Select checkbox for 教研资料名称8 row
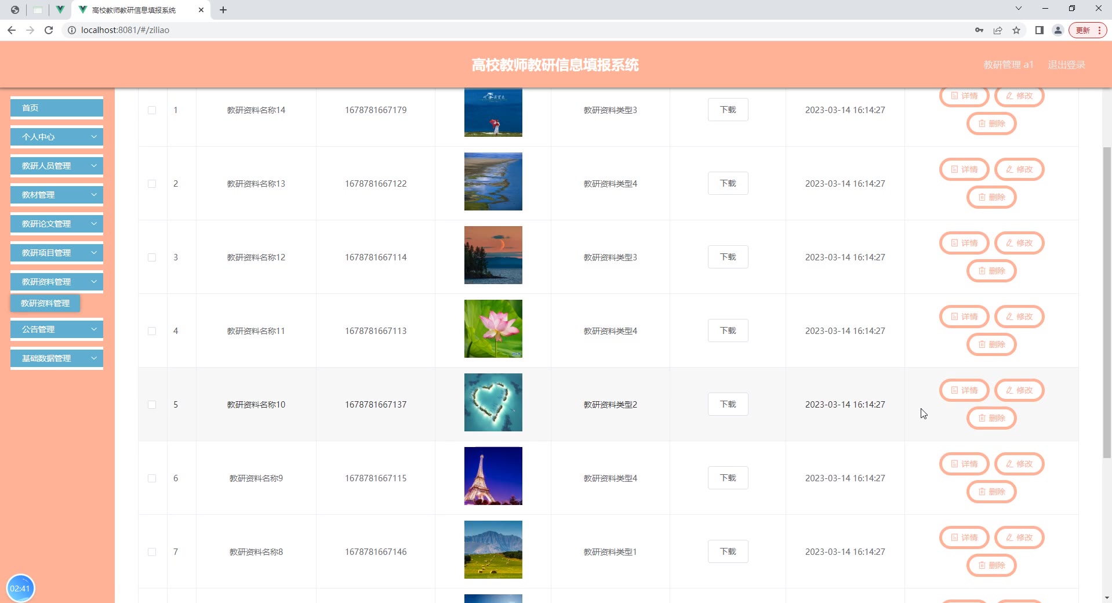1112x603 pixels. tap(152, 552)
